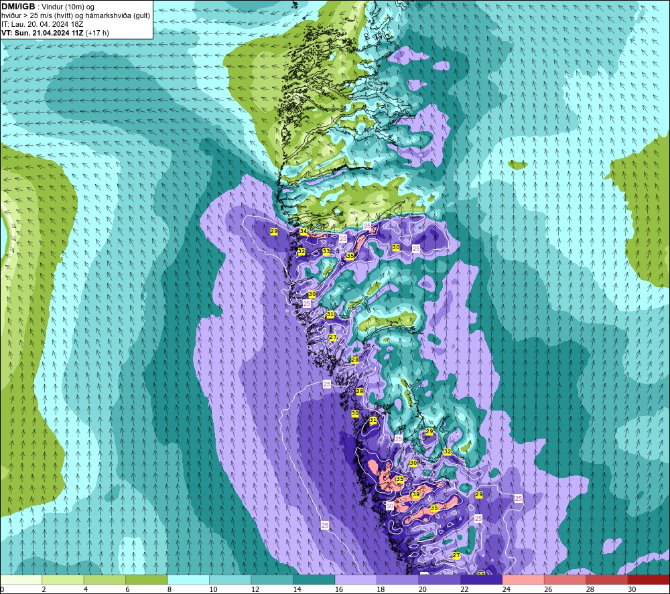
Task: Click the 'IT: Lau. 20. 04. 2024 18Z' line
Action: point(42,24)
